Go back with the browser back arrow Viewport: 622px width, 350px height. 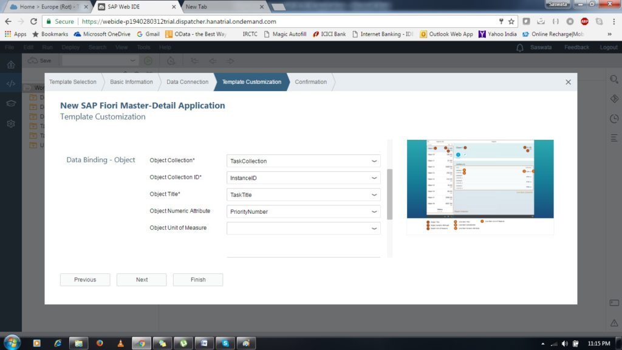point(9,21)
